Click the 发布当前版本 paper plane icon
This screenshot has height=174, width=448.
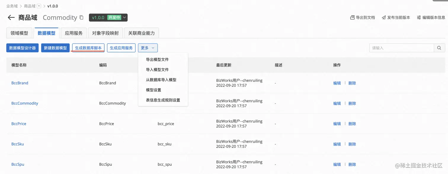coord(384,17)
